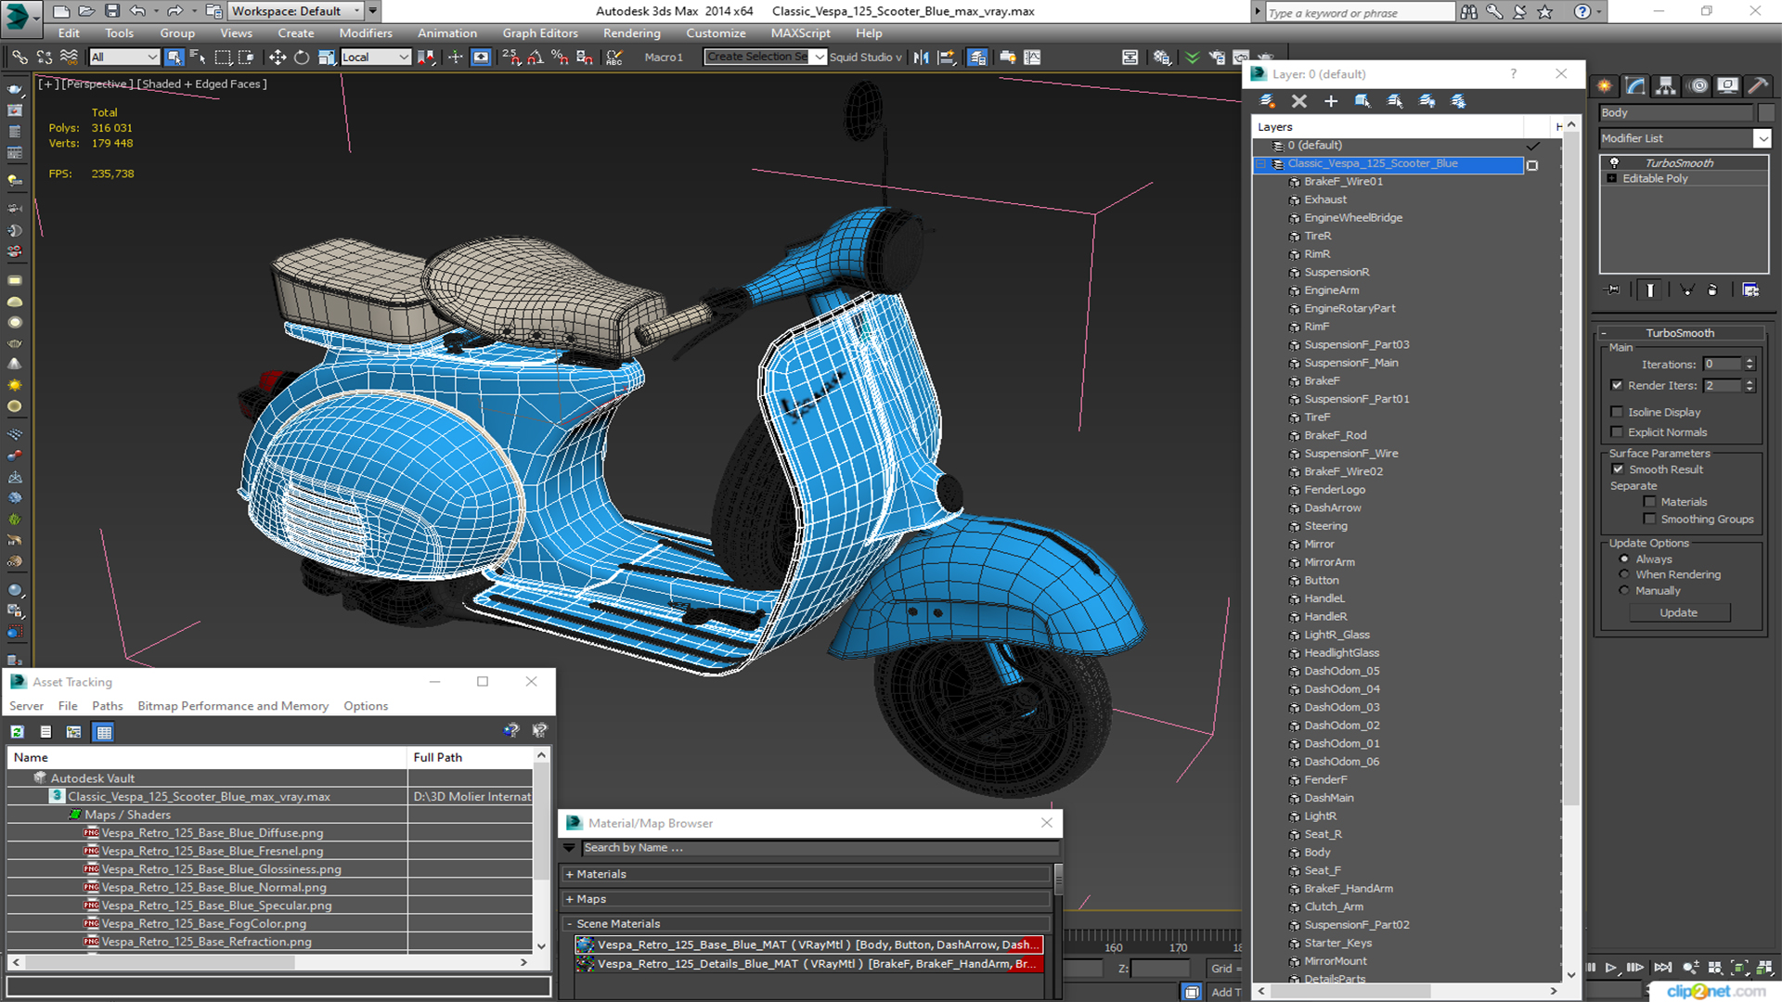Open Select by Name dialog
The height and width of the screenshot is (1002, 1782).
pyautogui.click(x=198, y=58)
